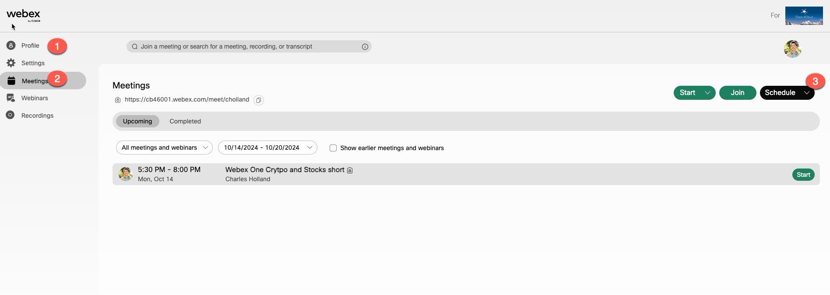Select the Upcoming tab
The height and width of the screenshot is (295, 830).
tap(137, 121)
